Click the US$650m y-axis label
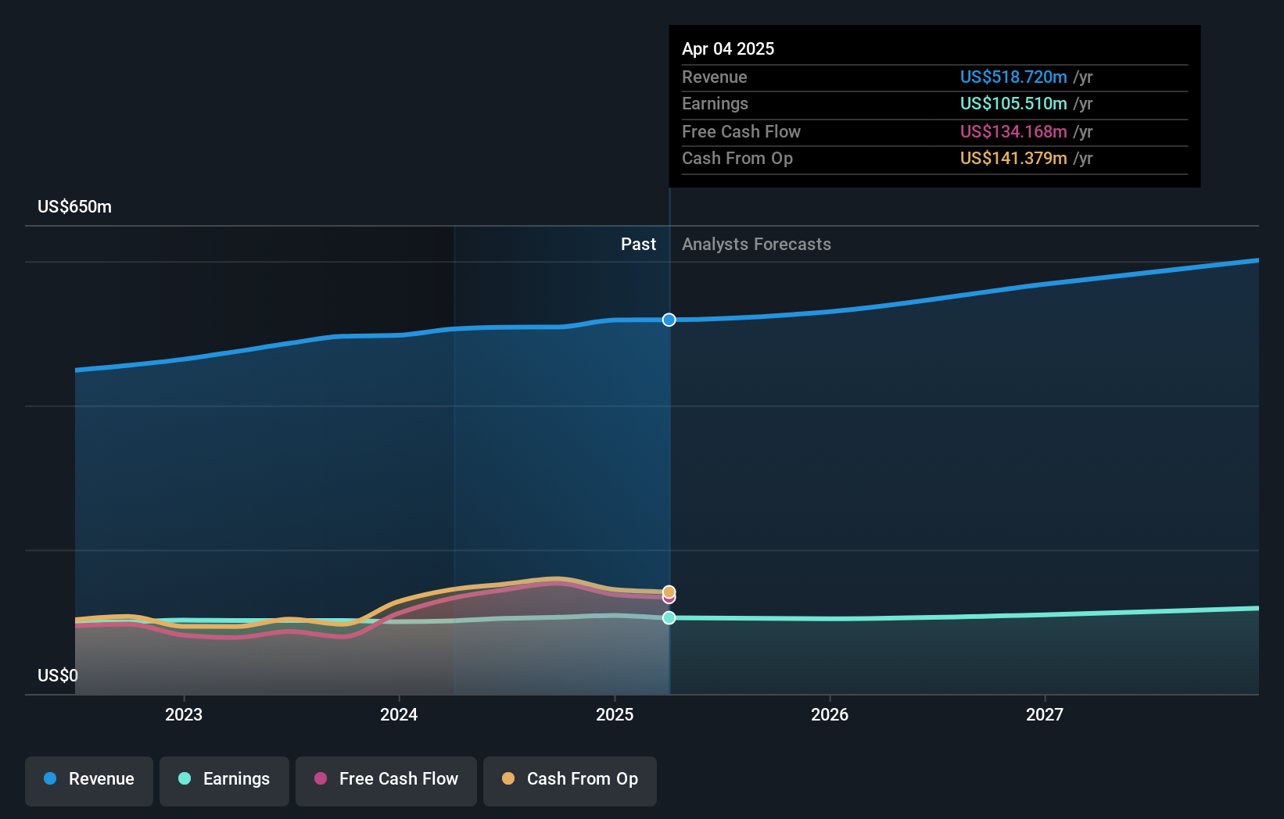1284x819 pixels. pos(75,207)
